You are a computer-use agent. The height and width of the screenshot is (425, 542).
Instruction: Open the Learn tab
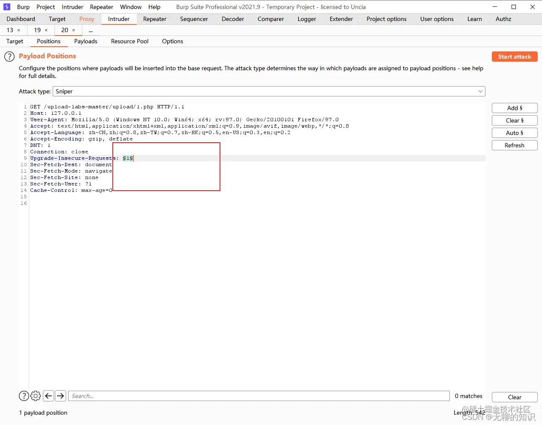tap(475, 19)
